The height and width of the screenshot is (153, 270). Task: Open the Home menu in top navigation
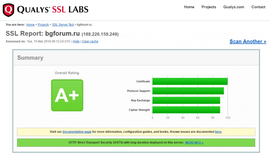(189, 7)
